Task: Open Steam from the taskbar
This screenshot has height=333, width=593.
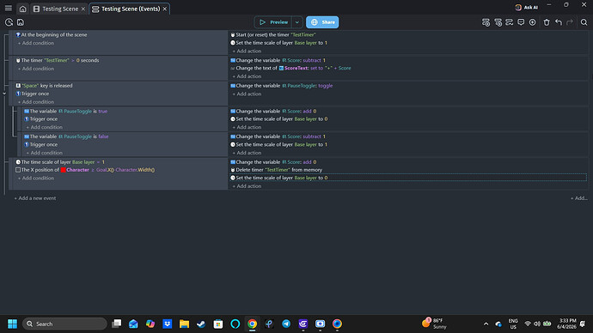Action: pyautogui.click(x=201, y=324)
